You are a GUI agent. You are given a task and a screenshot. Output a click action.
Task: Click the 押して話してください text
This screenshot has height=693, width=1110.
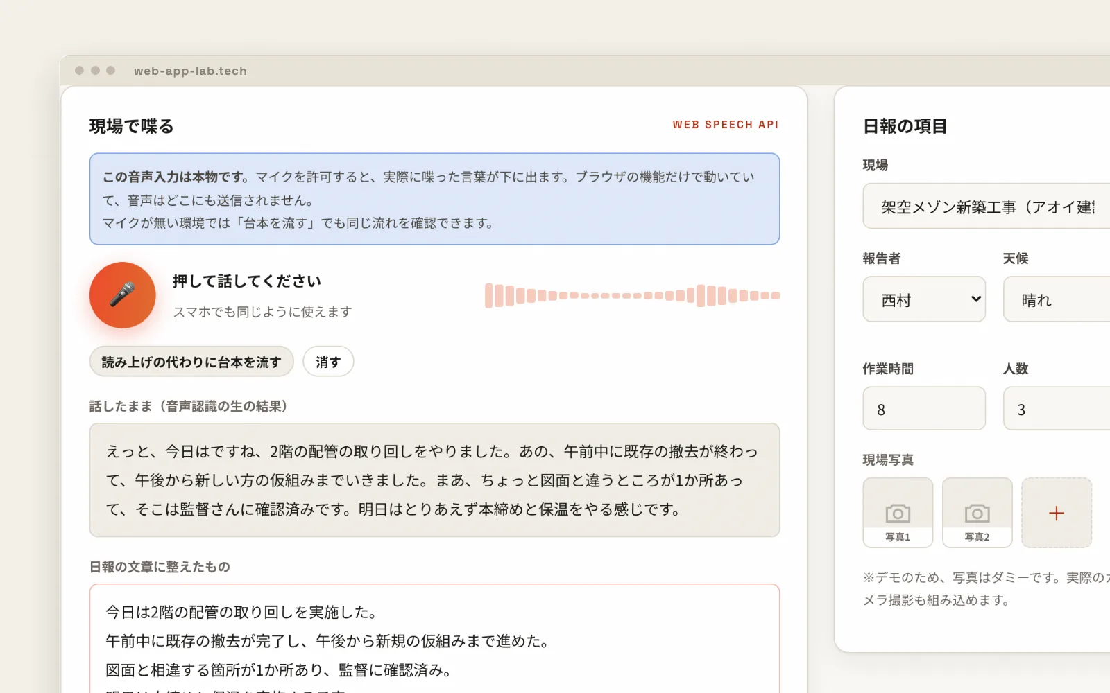247,281
